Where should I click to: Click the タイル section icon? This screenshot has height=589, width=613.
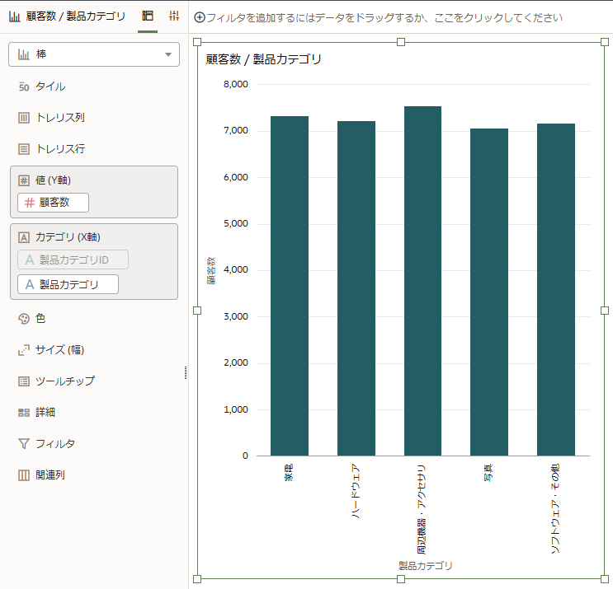pos(24,86)
